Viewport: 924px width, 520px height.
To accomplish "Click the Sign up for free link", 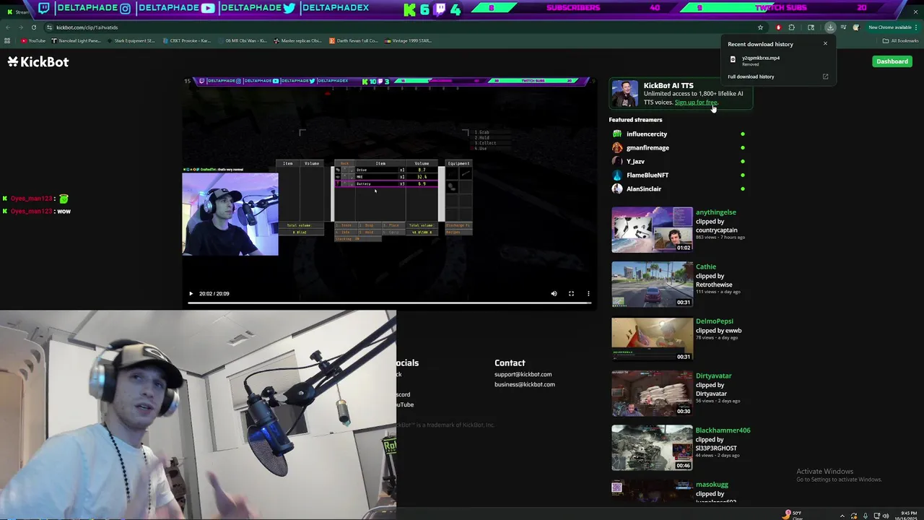I will (696, 103).
